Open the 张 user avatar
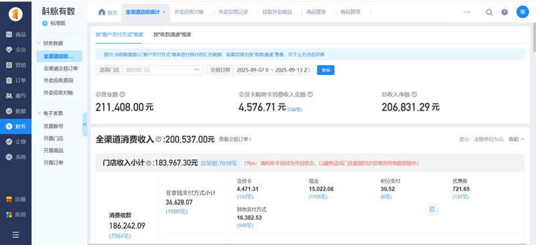536x245 pixels. [523, 12]
